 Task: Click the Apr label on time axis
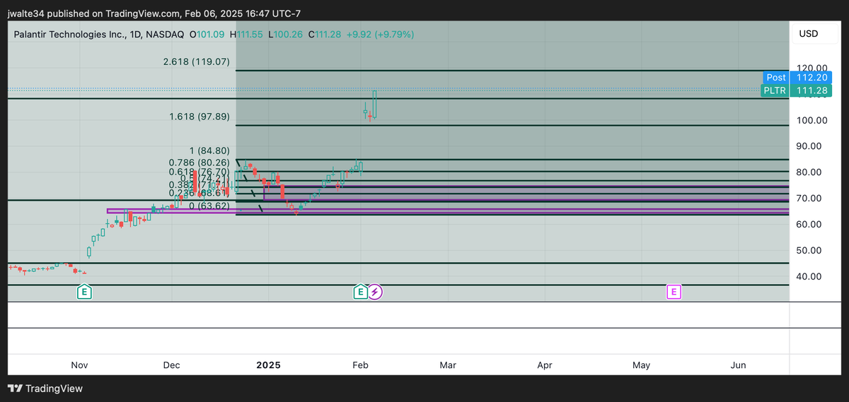coord(545,365)
